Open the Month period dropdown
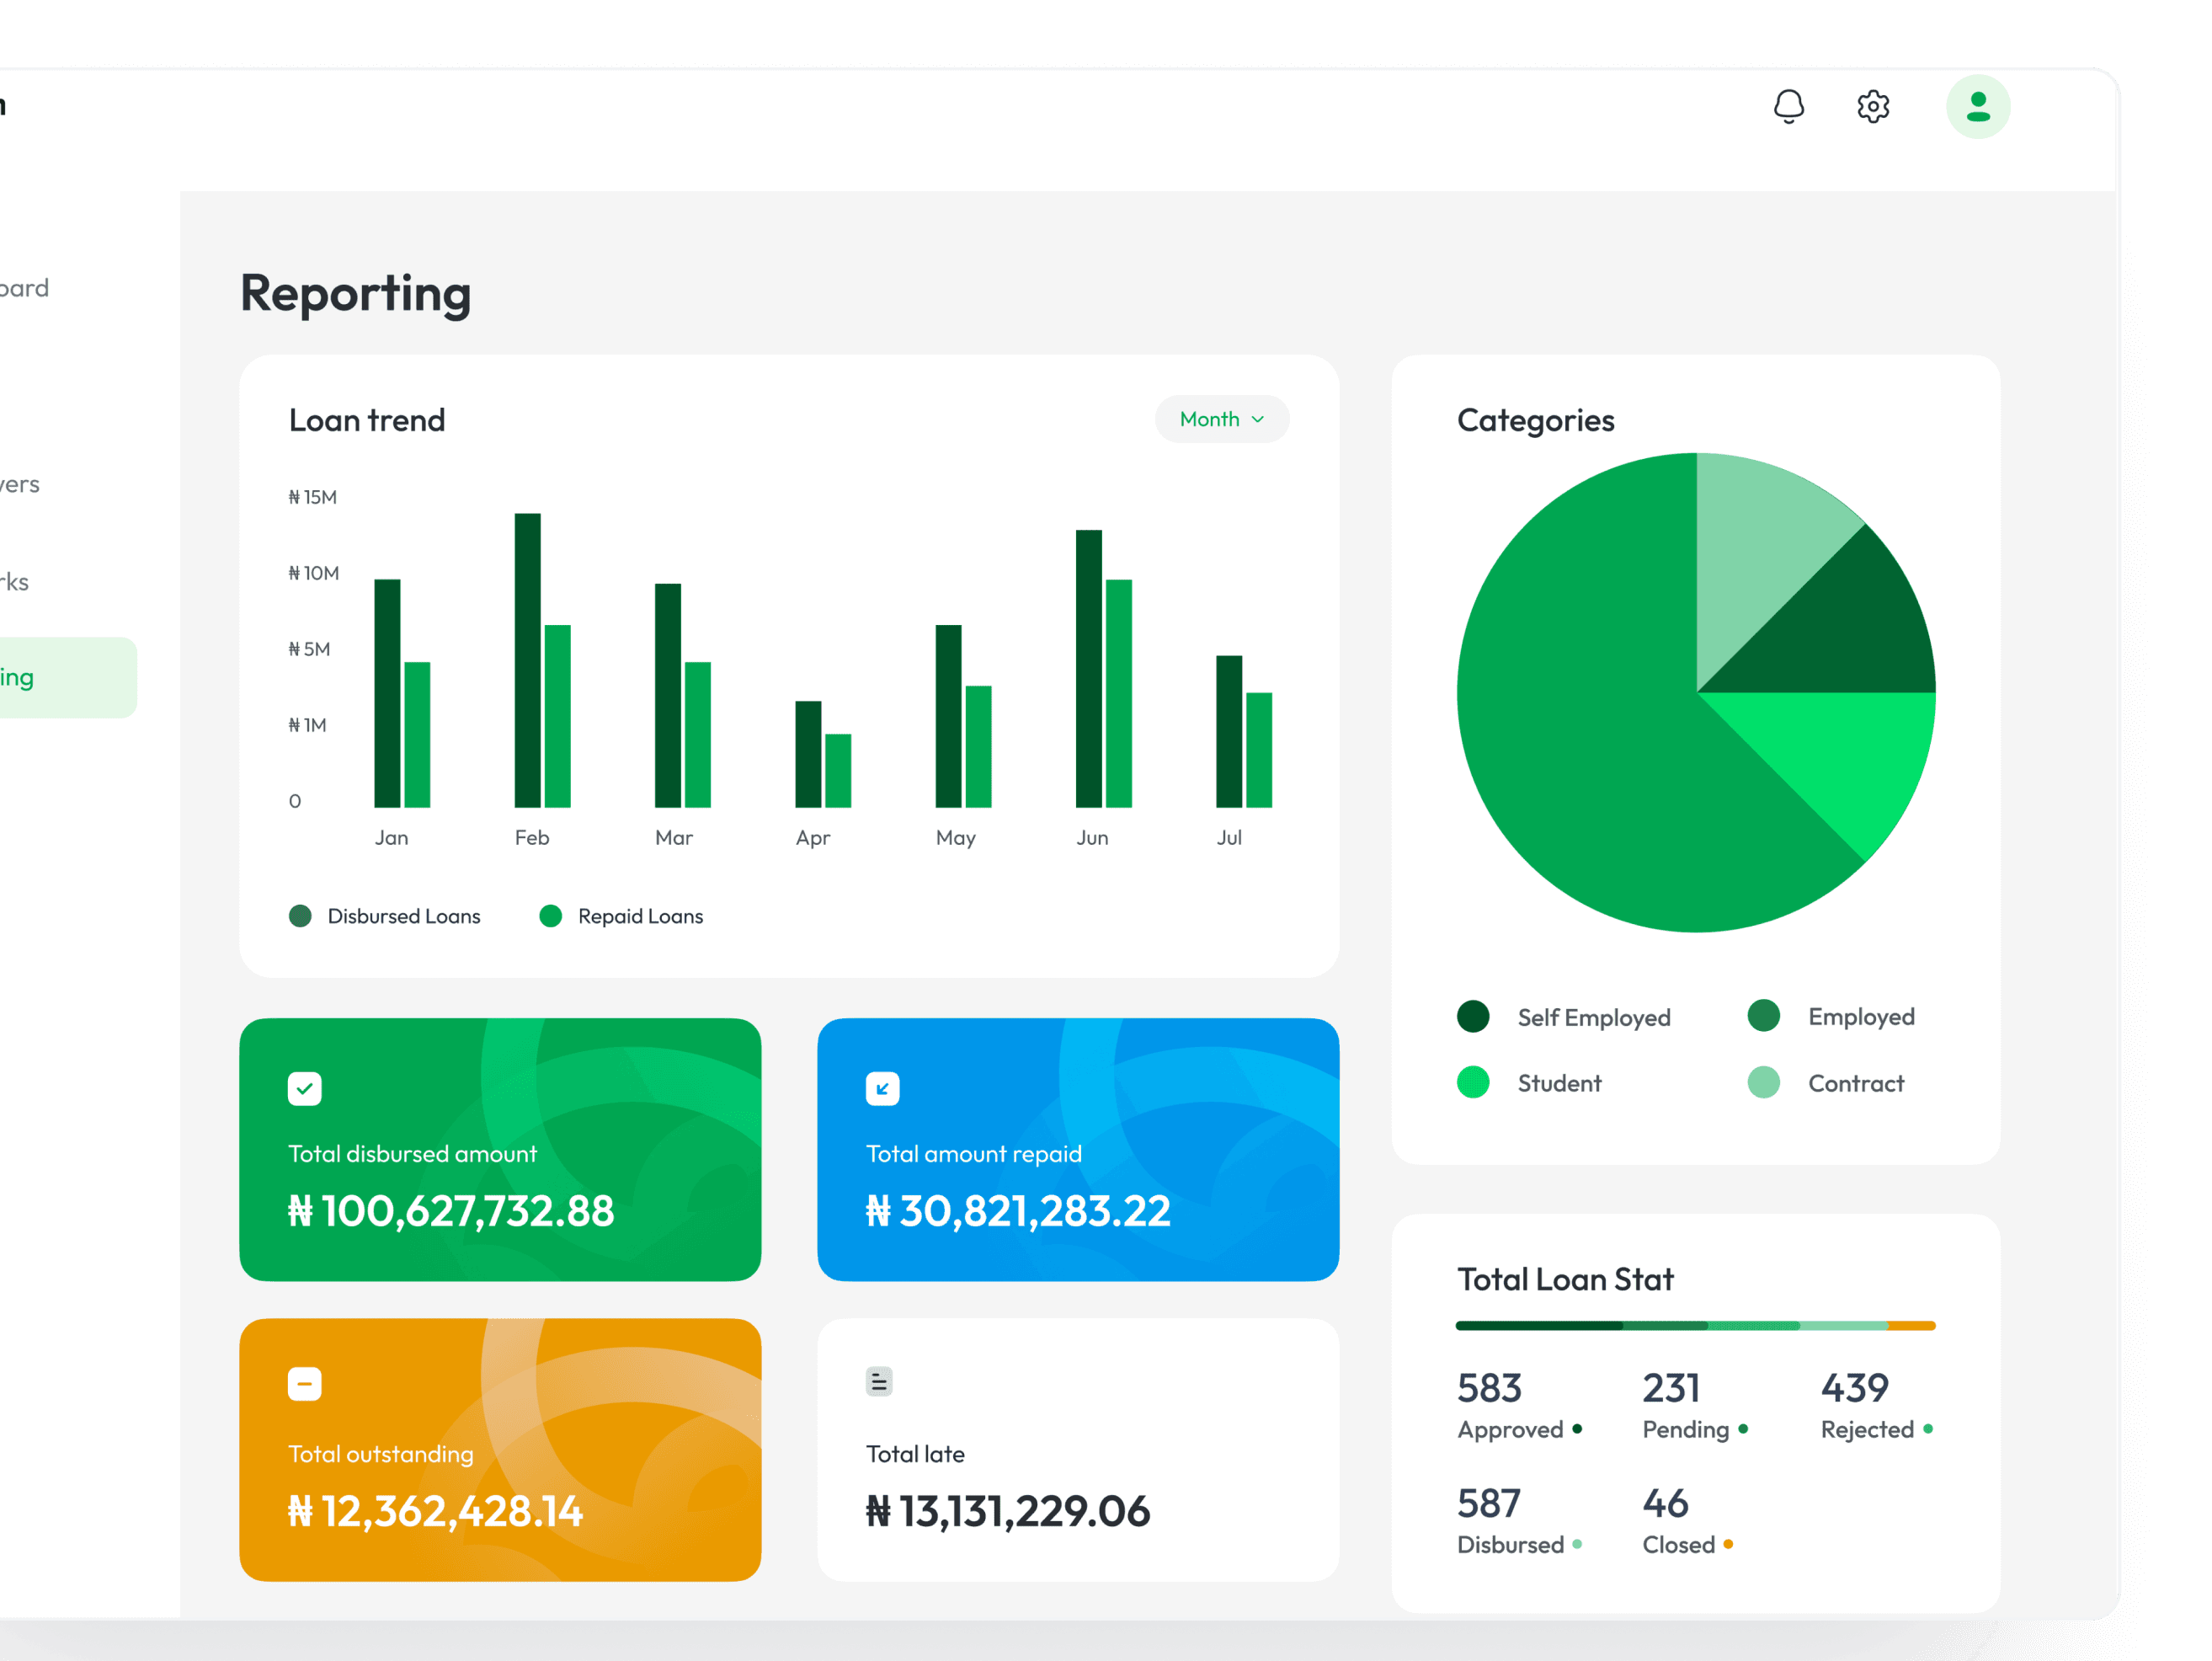2212x1661 pixels. tap(1221, 419)
